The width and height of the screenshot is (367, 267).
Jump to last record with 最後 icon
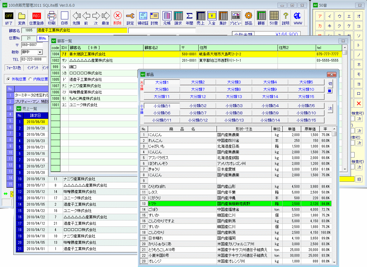pyautogui.click(x=106, y=18)
